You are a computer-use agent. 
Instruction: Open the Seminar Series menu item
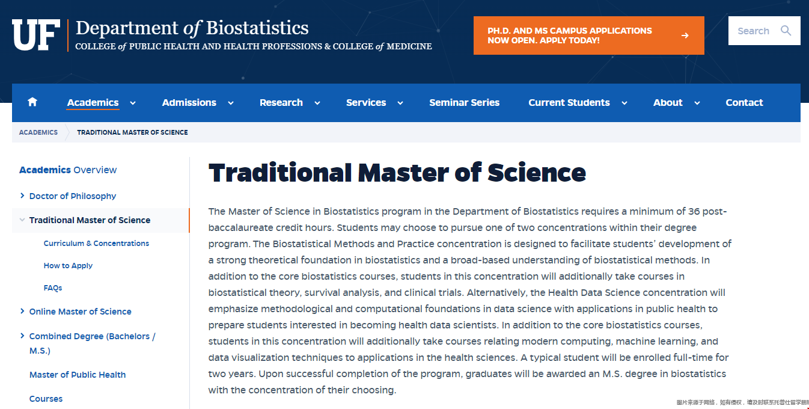point(464,102)
